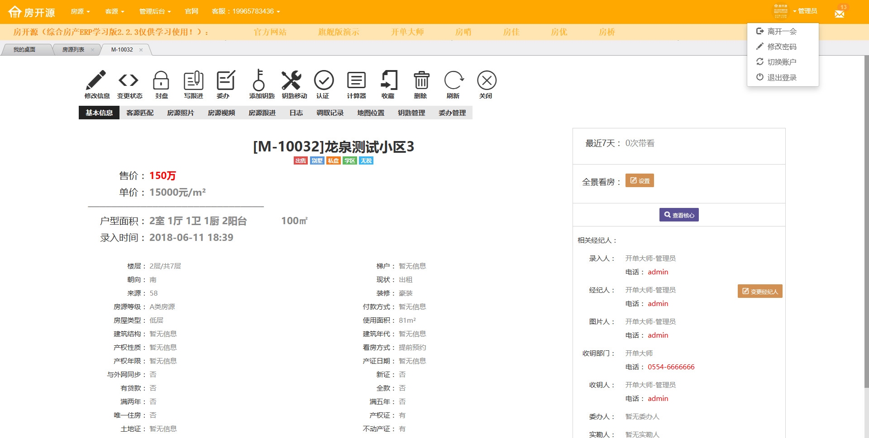Viewport: 869px width, 438px height.
Task: Expand the 房源 dropdown menu
Action: click(x=80, y=11)
